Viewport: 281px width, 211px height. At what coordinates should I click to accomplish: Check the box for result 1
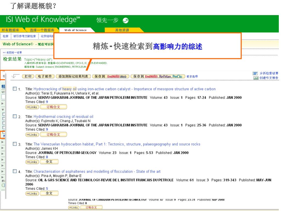click(15, 89)
